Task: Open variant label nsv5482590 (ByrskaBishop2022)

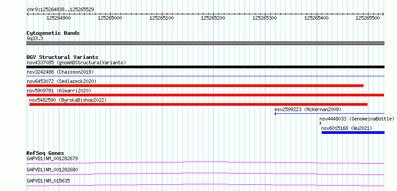Action: [x=68, y=100]
